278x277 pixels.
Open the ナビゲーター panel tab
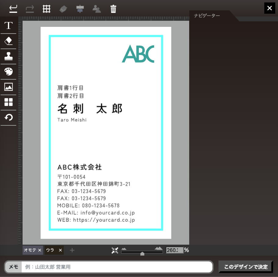207,16
